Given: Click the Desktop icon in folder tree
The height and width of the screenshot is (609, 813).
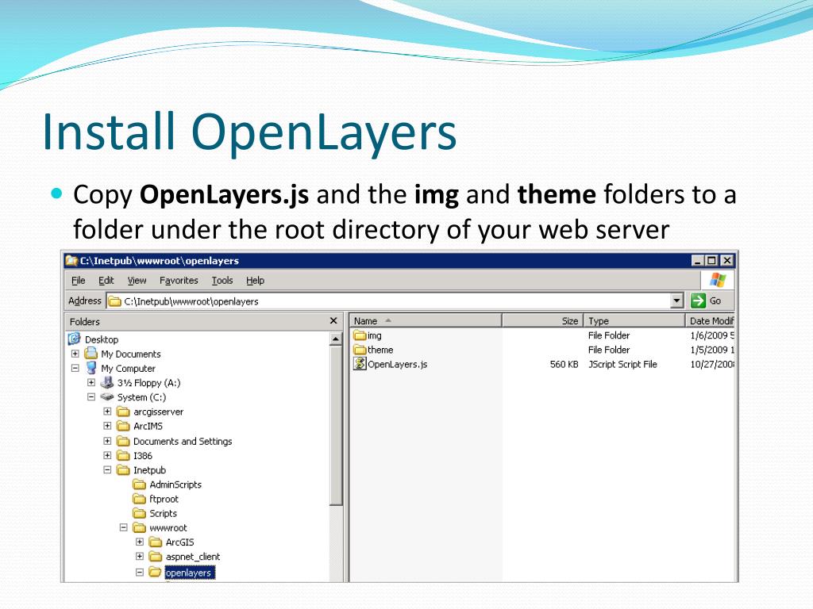Looking at the screenshot, I should pyautogui.click(x=75, y=339).
